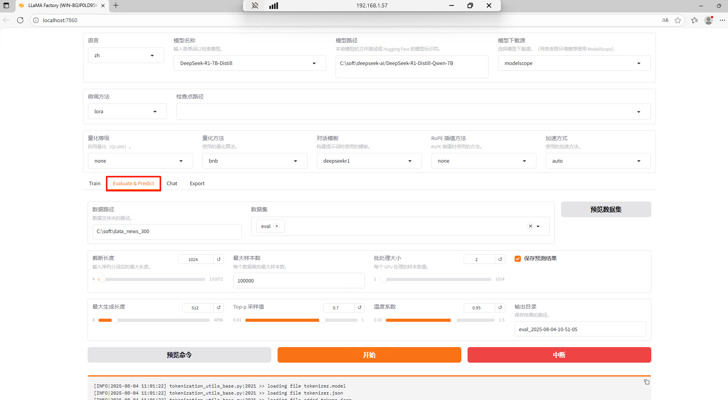Click the 预览命令 button
Screen dimensions: 728x400
pyautogui.click(x=179, y=355)
